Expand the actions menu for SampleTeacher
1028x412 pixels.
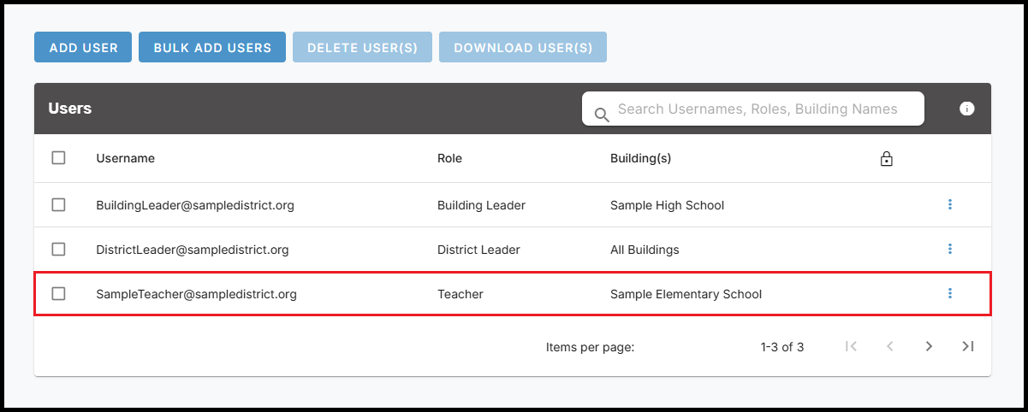click(x=950, y=293)
